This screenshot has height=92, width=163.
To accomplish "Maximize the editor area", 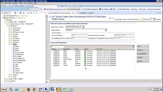I will (x=160, y=13).
